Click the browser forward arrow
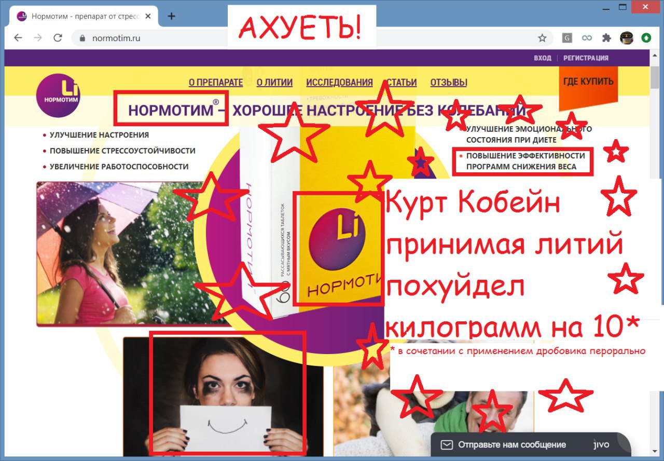This screenshot has width=664, height=461. [38, 38]
